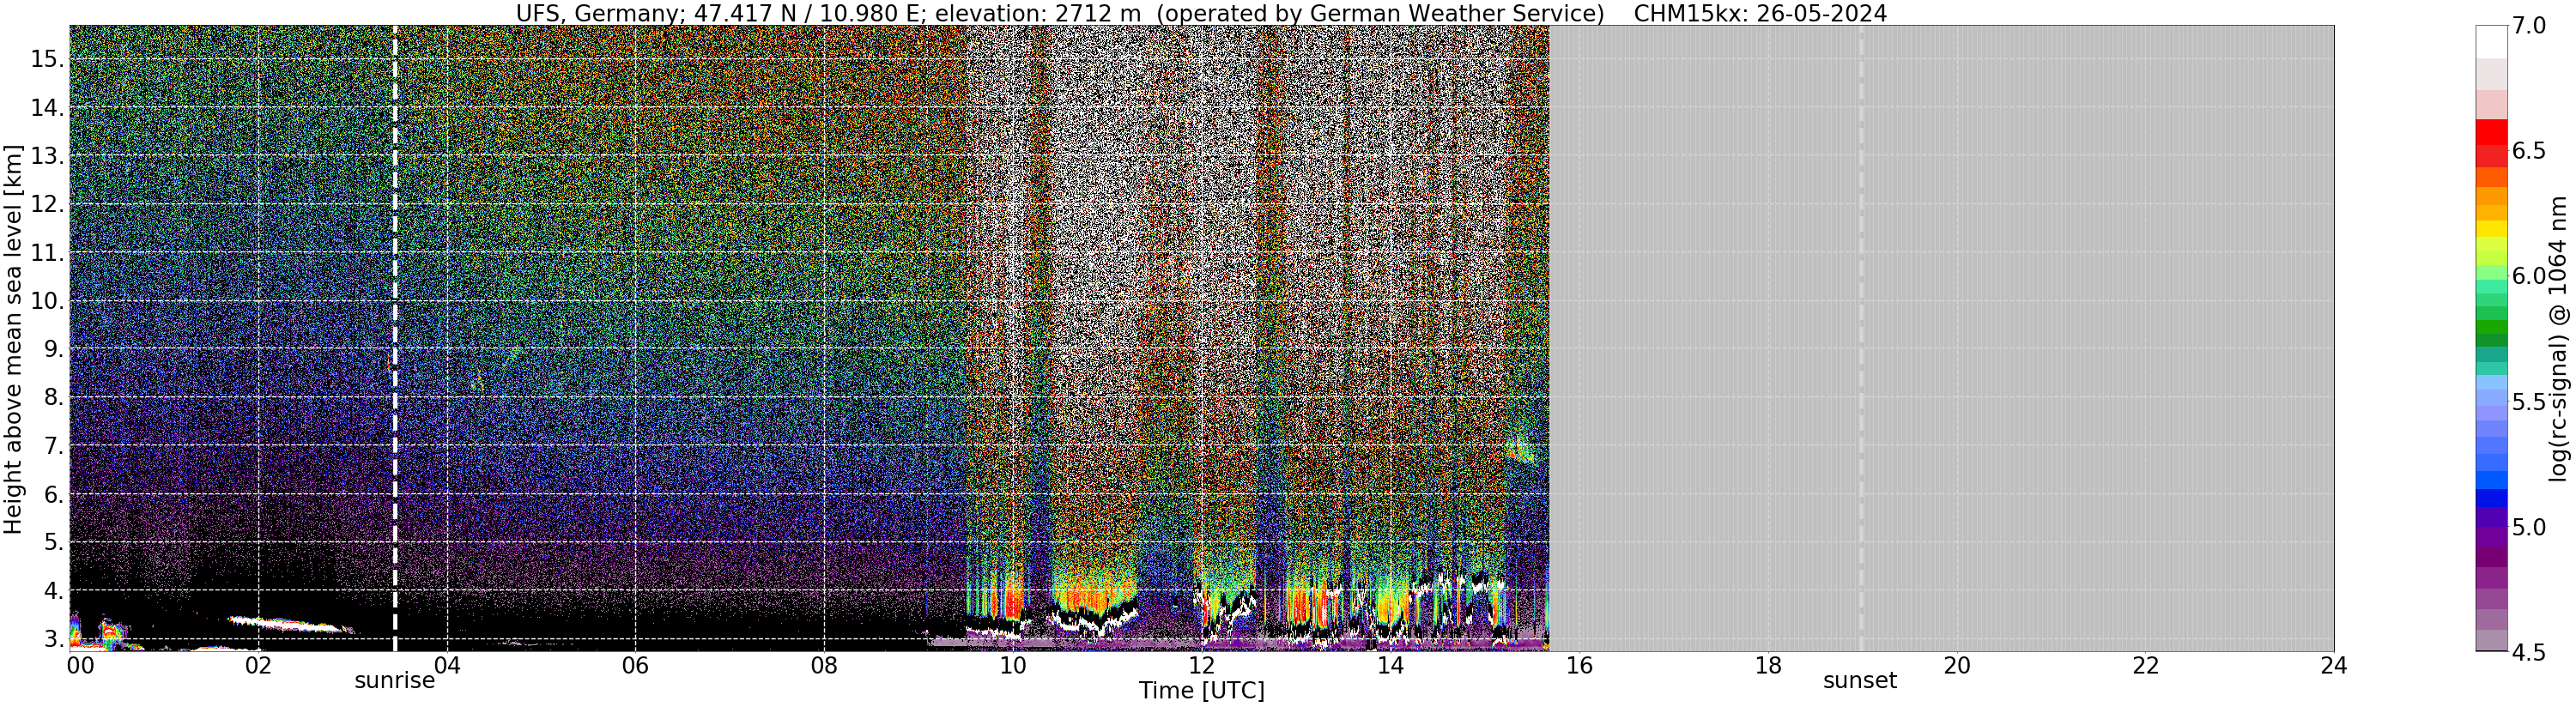Click the '15.' height tick label
The width and height of the screenshot is (2576, 707).
(47, 59)
